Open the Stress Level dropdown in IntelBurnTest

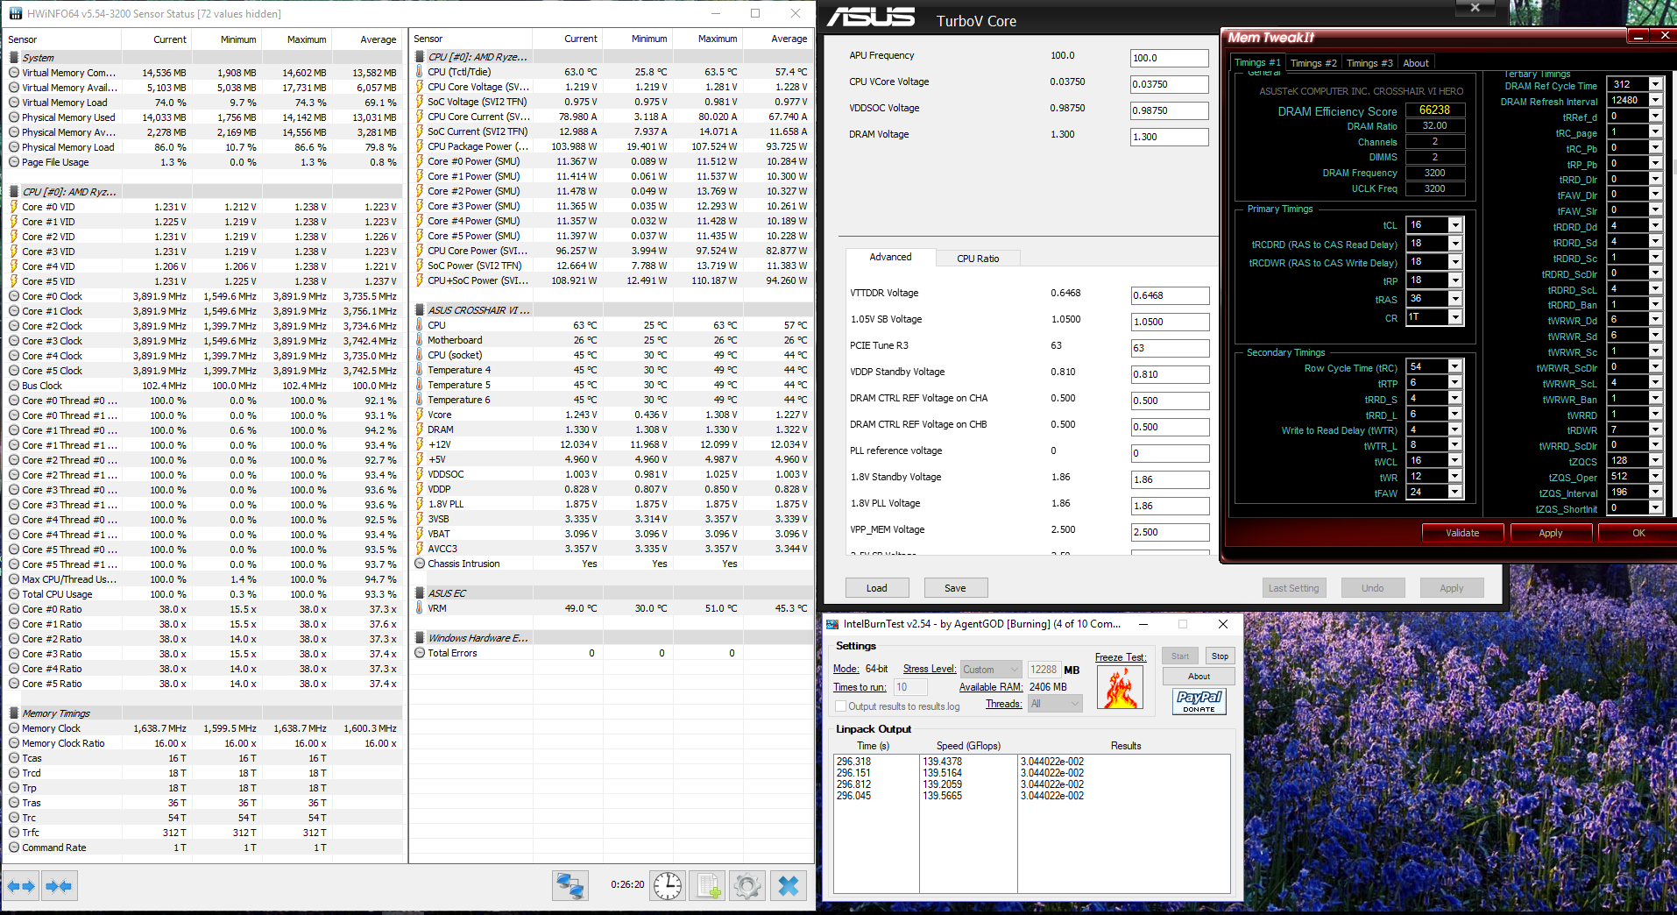click(x=991, y=670)
